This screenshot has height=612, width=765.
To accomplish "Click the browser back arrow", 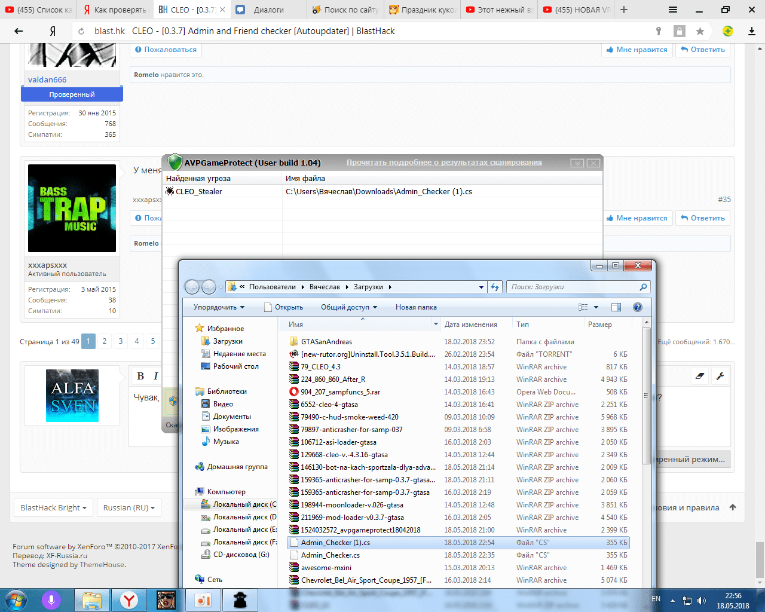I will pyautogui.click(x=19, y=31).
